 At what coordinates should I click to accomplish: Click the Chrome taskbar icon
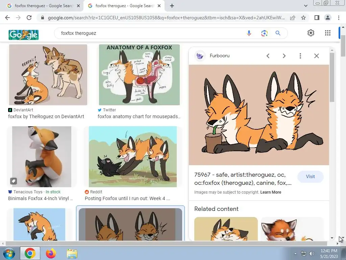point(30,253)
